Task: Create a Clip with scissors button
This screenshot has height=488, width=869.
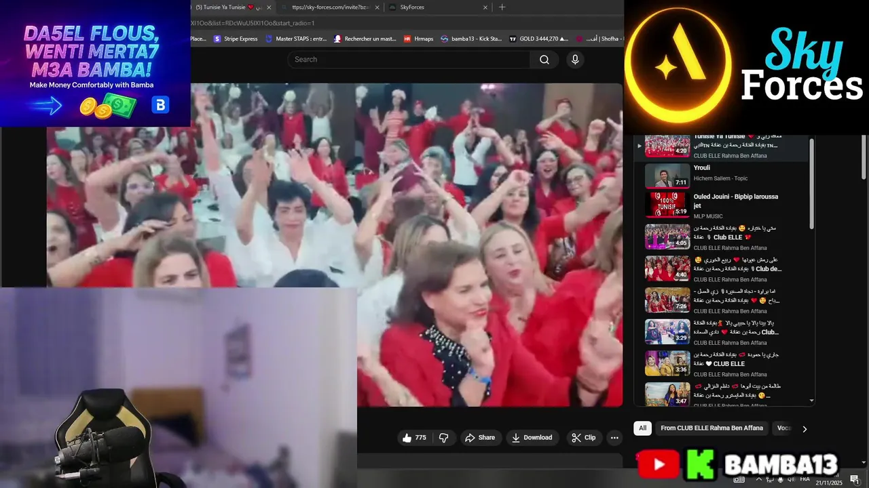Action: coord(583,438)
